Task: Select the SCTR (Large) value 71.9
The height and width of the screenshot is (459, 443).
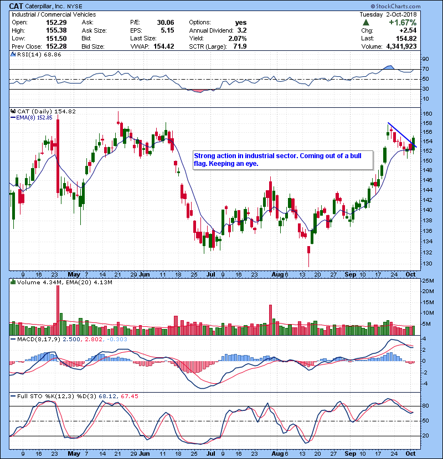Action: click(240, 46)
